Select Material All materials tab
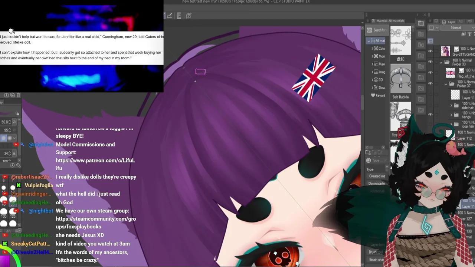Image resolution: width=475 pixels, height=267 pixels. coord(387,21)
